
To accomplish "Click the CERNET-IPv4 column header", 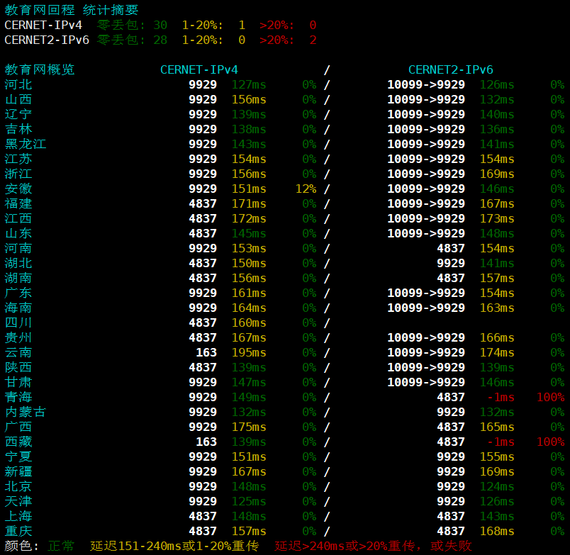I will point(199,69).
